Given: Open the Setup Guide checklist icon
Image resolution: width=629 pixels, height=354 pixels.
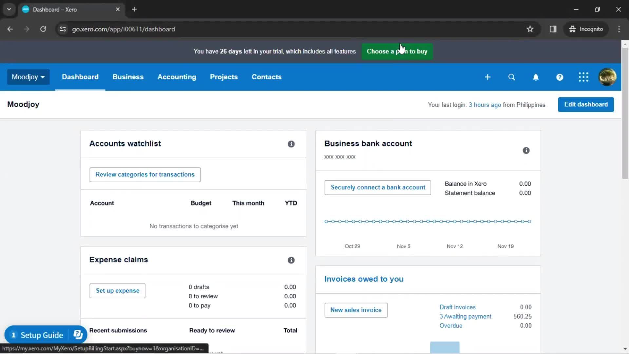Looking at the screenshot, I should pyautogui.click(x=78, y=335).
